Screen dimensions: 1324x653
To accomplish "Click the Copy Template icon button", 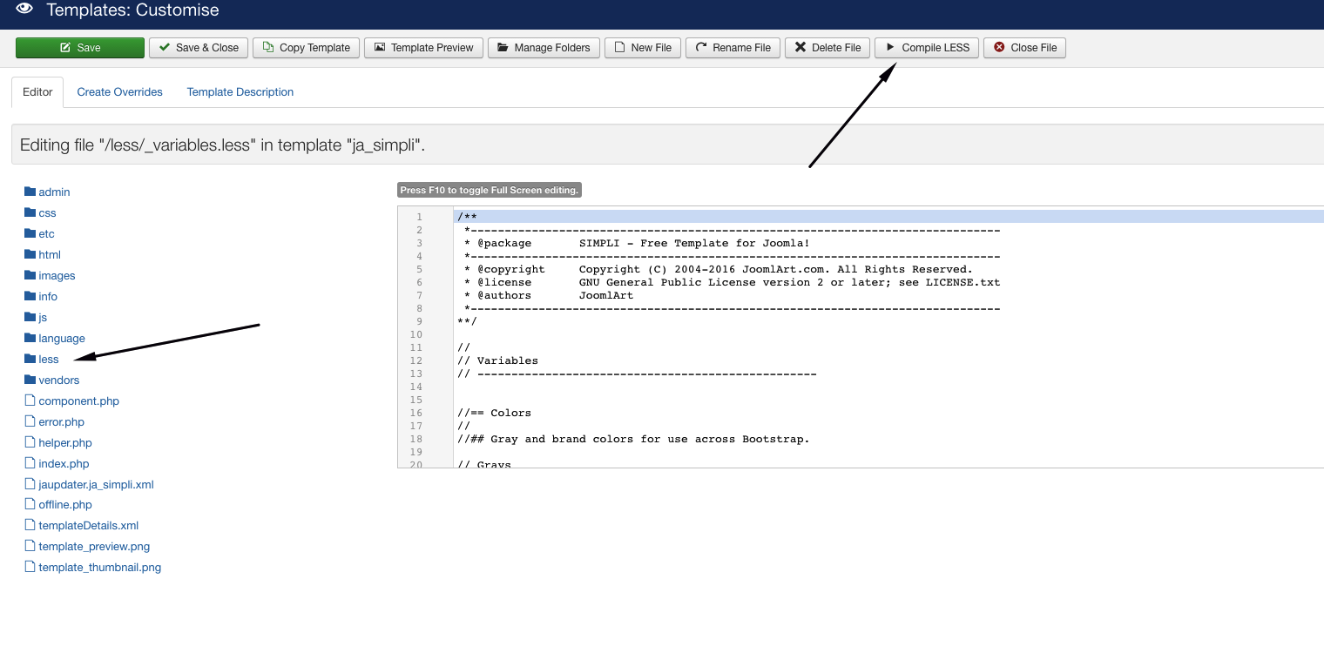I will [306, 48].
